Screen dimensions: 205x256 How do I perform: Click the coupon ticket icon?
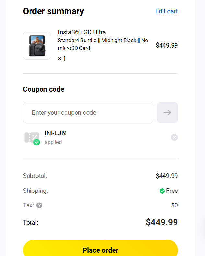(x=31, y=137)
